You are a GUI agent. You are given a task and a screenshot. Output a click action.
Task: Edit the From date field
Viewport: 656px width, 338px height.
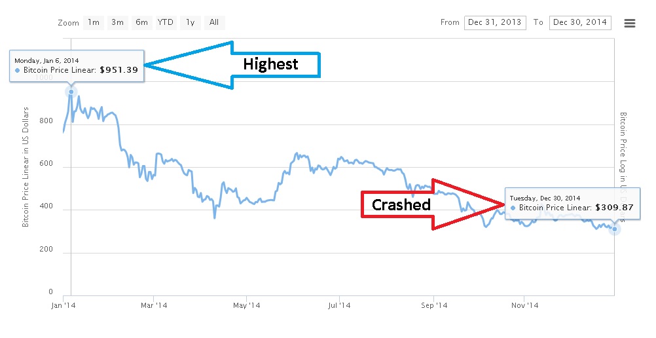click(x=495, y=23)
